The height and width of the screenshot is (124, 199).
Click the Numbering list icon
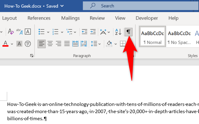point(55,32)
